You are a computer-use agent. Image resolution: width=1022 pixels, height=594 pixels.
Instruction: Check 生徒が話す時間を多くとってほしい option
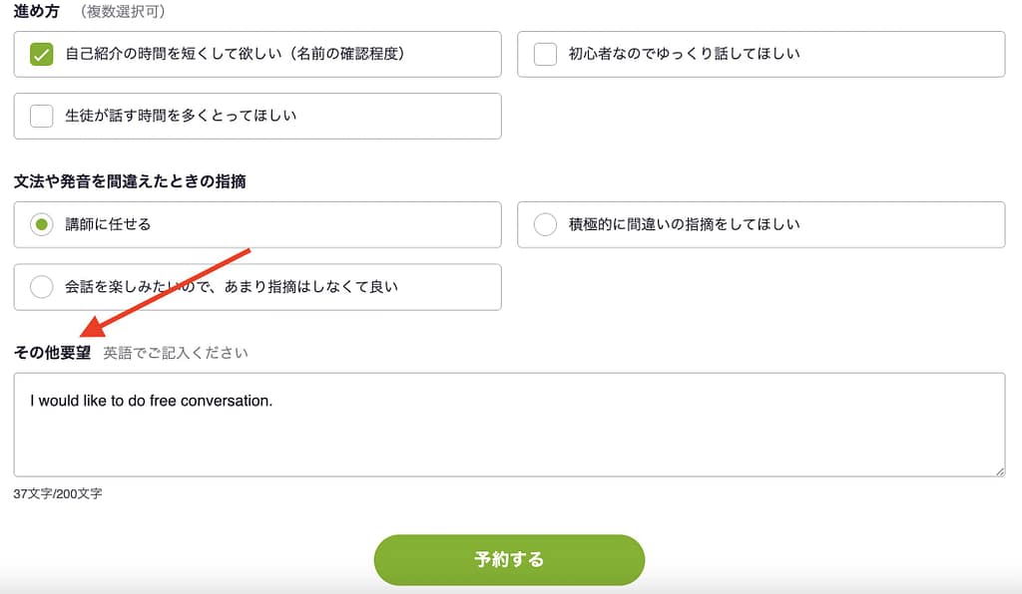tap(41, 117)
